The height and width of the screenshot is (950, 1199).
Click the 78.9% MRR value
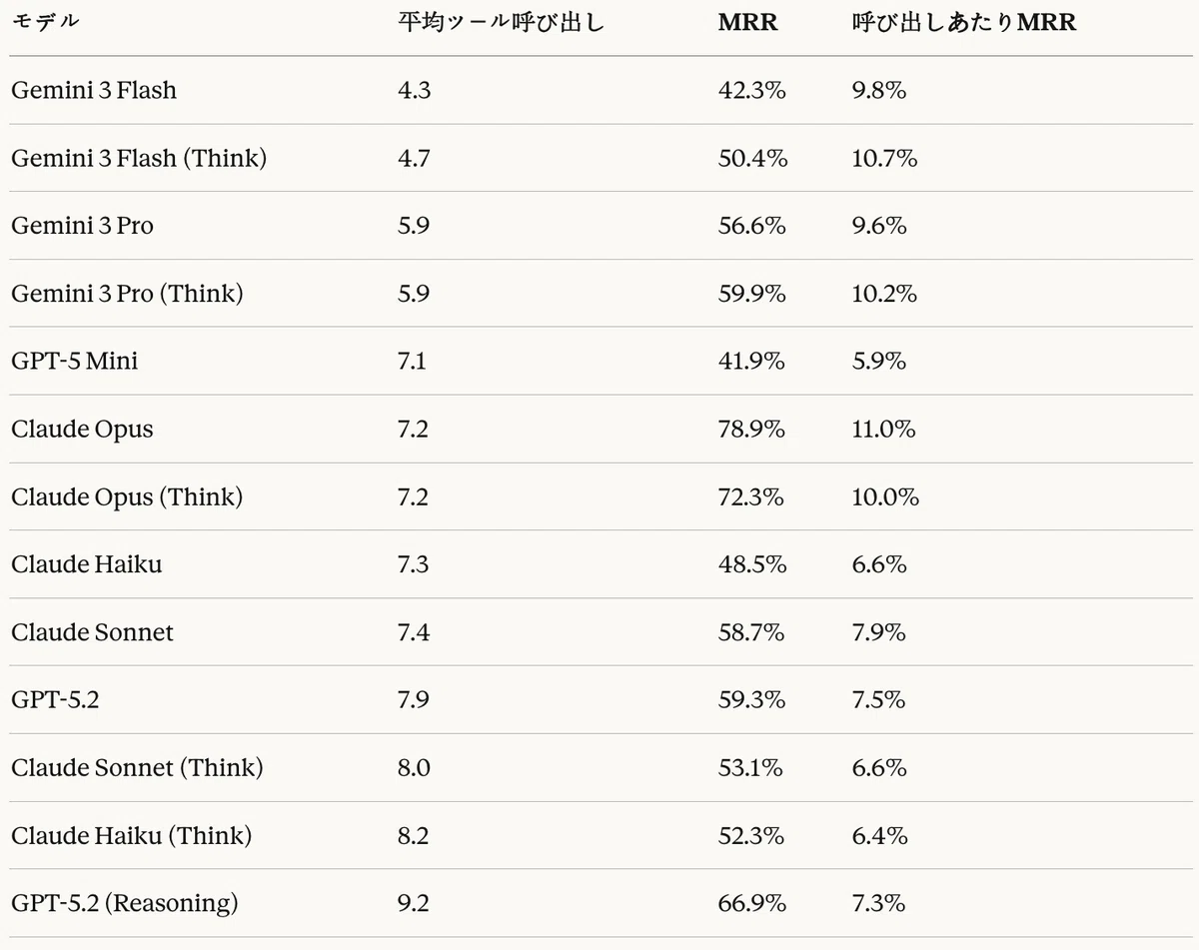[751, 429]
